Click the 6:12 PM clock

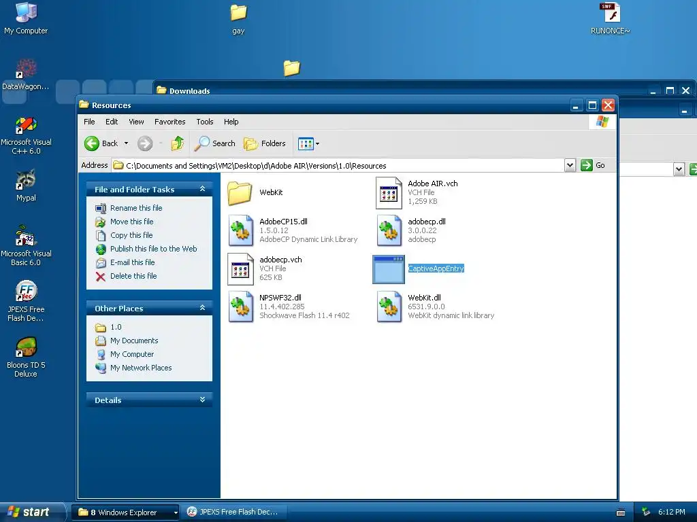[x=672, y=512]
